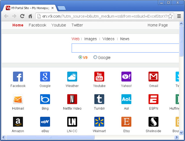The image size is (185, 141).
Task: Open the Yahoo! shortcut icon
Action: click(126, 77)
